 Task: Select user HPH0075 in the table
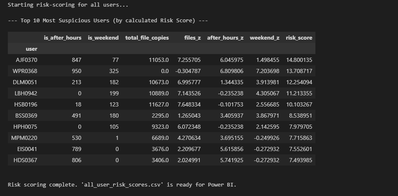pyautogui.click(x=26, y=127)
